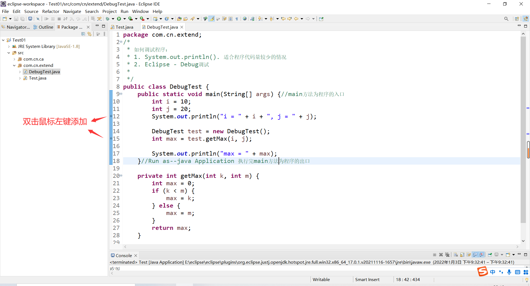Toggle Mark Occurrences highlighting
530x286 pixels.
(x=211, y=18)
